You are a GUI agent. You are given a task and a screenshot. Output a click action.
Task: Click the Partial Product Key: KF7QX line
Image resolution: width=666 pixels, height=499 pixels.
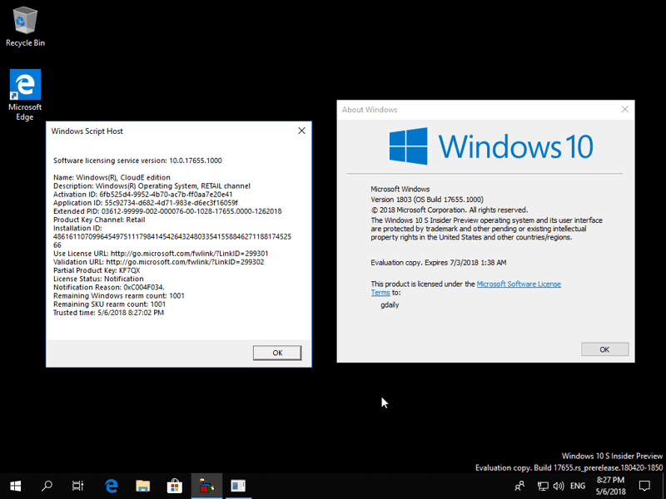pyautogui.click(x=97, y=270)
